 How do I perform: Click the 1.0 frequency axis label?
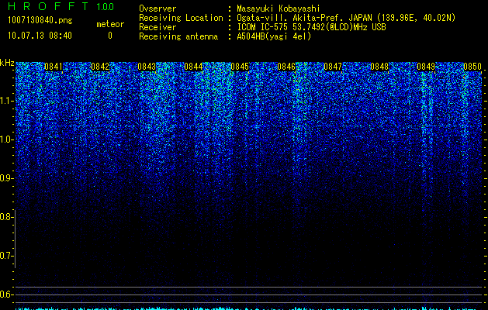[7, 139]
